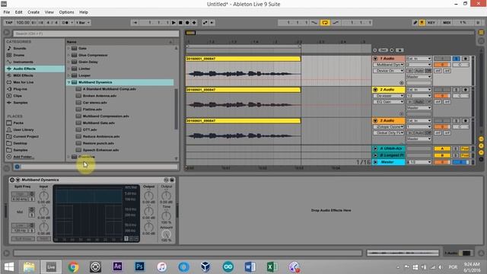487x274 pixels.
Task: Select Multiband Gate.adv preset
Action: (99, 123)
